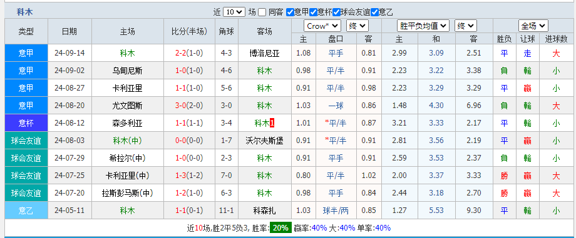Open the 乌甸尼斯 home team link
Image resolution: width=576 pixels, height=238 pixels.
[128, 71]
